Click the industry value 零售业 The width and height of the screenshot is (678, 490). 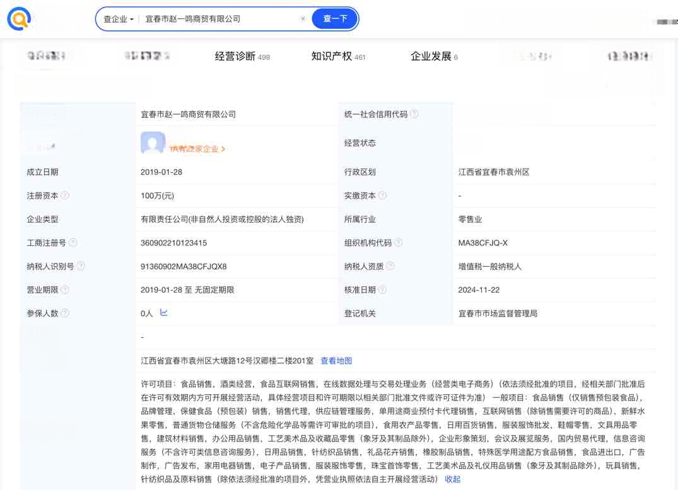(470, 219)
